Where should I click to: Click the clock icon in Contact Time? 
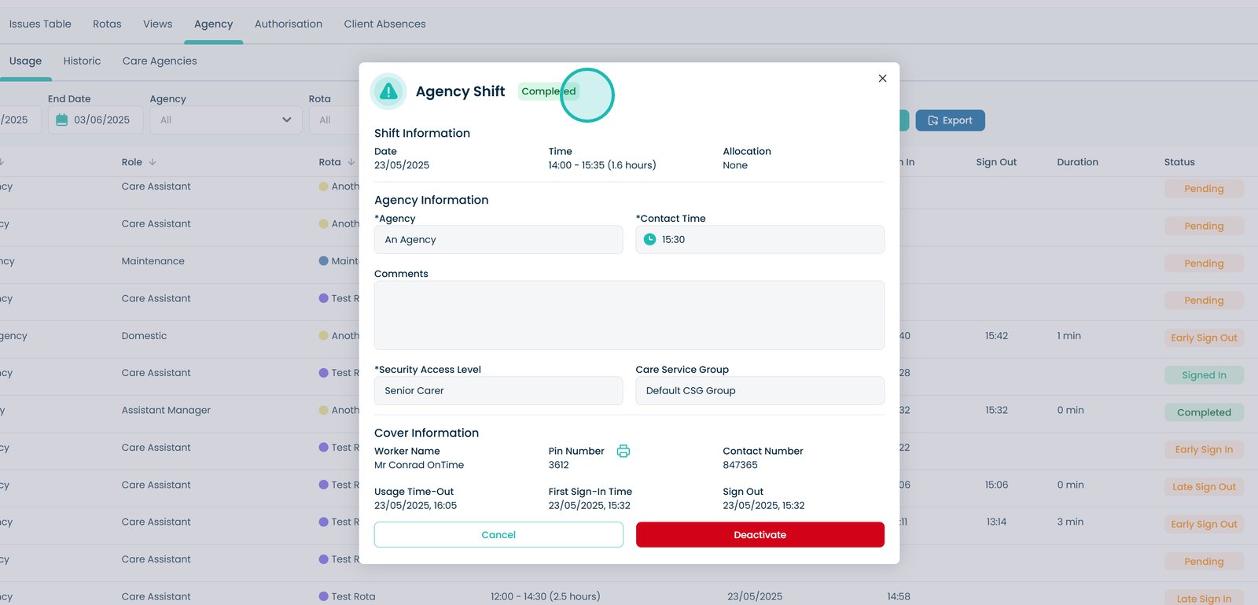coord(649,240)
